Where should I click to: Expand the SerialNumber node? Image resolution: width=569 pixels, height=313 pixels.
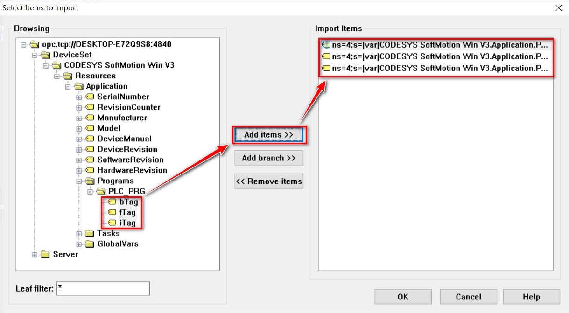click(79, 97)
